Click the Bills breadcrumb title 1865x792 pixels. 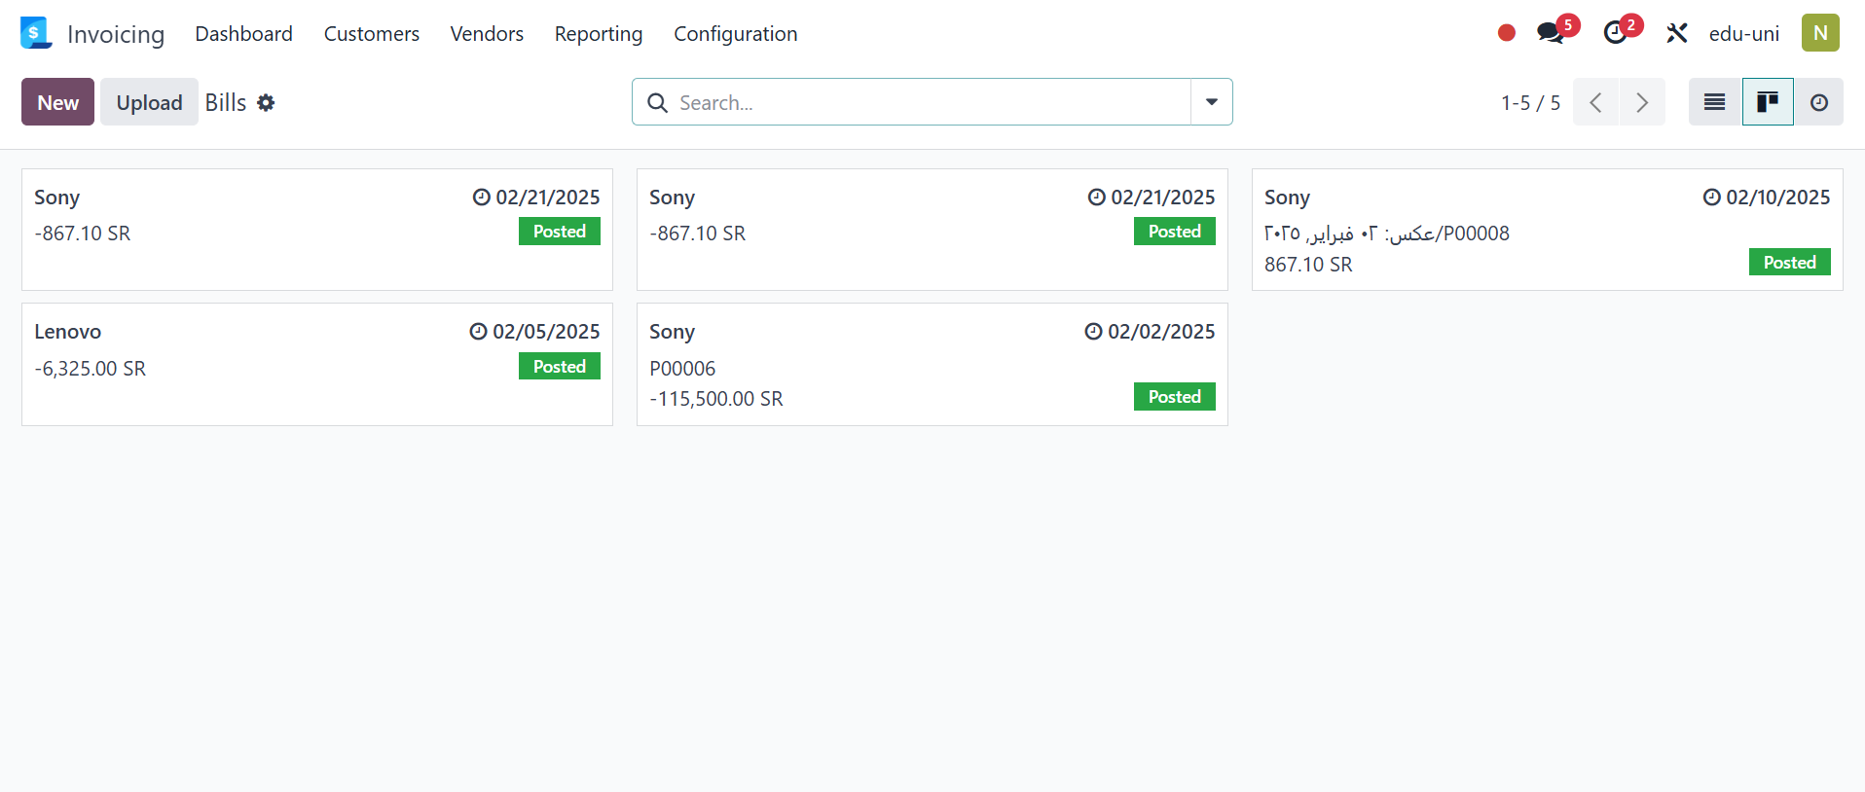226,102
